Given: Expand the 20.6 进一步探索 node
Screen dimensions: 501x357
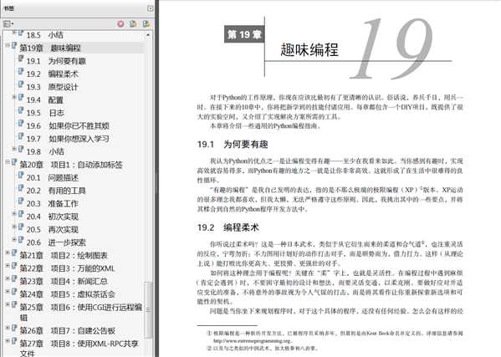Looking at the screenshot, I should (13, 239).
